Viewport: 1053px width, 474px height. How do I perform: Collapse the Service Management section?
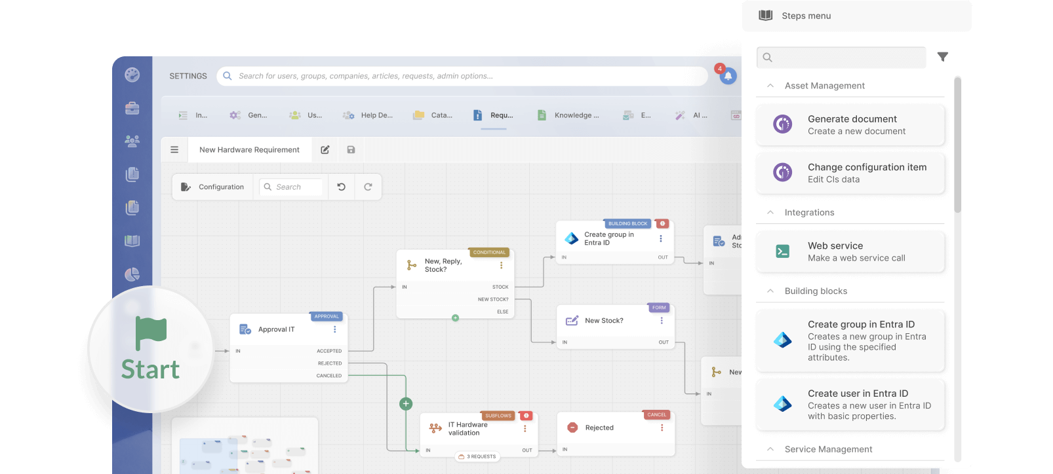pyautogui.click(x=770, y=449)
